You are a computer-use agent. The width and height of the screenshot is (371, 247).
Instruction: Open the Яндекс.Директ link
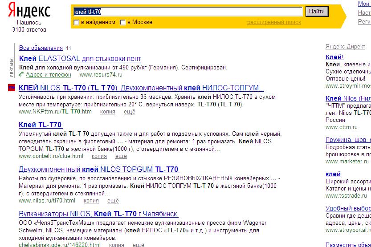345,47
